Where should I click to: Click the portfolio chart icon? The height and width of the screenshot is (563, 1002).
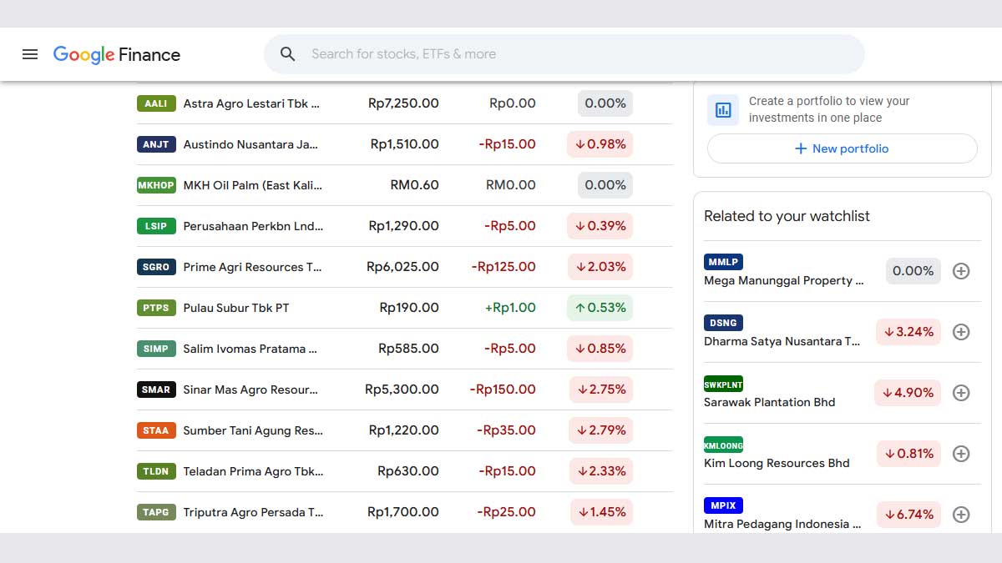tap(723, 109)
